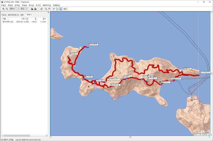The image size is (213, 141).
Task: Open the last menu bar item (Help)
Action: click(x=56, y=5)
